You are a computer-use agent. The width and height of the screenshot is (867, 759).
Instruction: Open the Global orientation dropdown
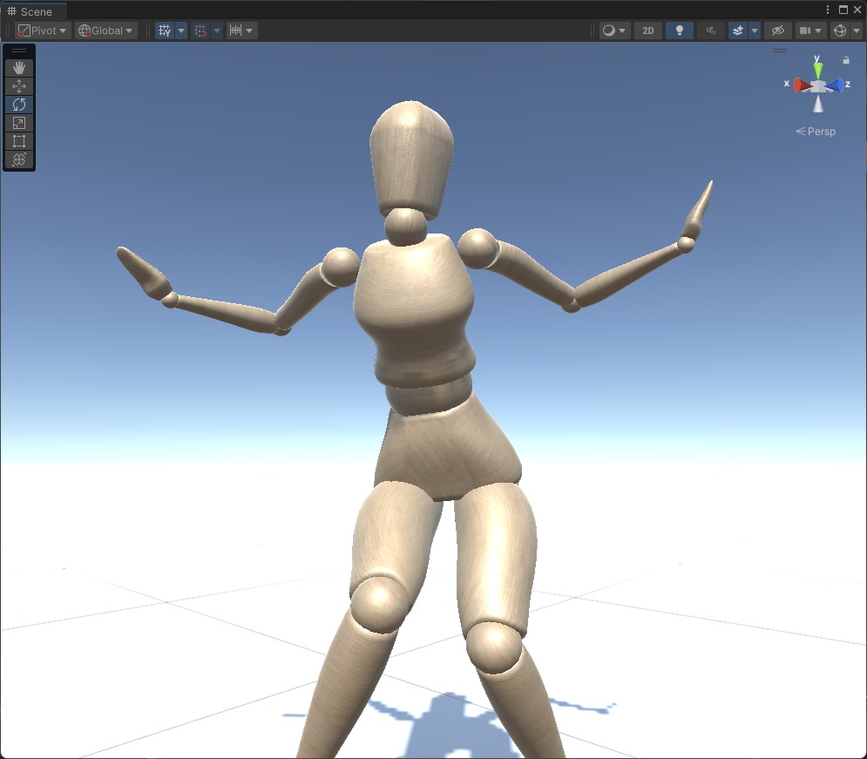tap(105, 30)
